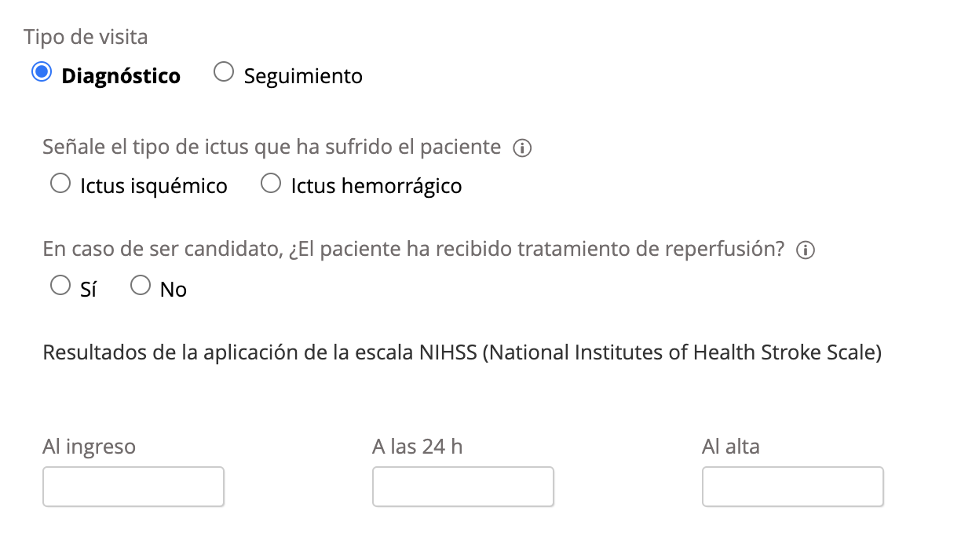Open the info icon beside the ictus type question
This screenshot has height=551, width=972.
[522, 148]
